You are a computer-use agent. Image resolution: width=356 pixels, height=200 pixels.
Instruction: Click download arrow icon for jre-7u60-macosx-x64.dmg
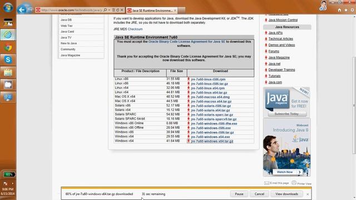coord(189,97)
